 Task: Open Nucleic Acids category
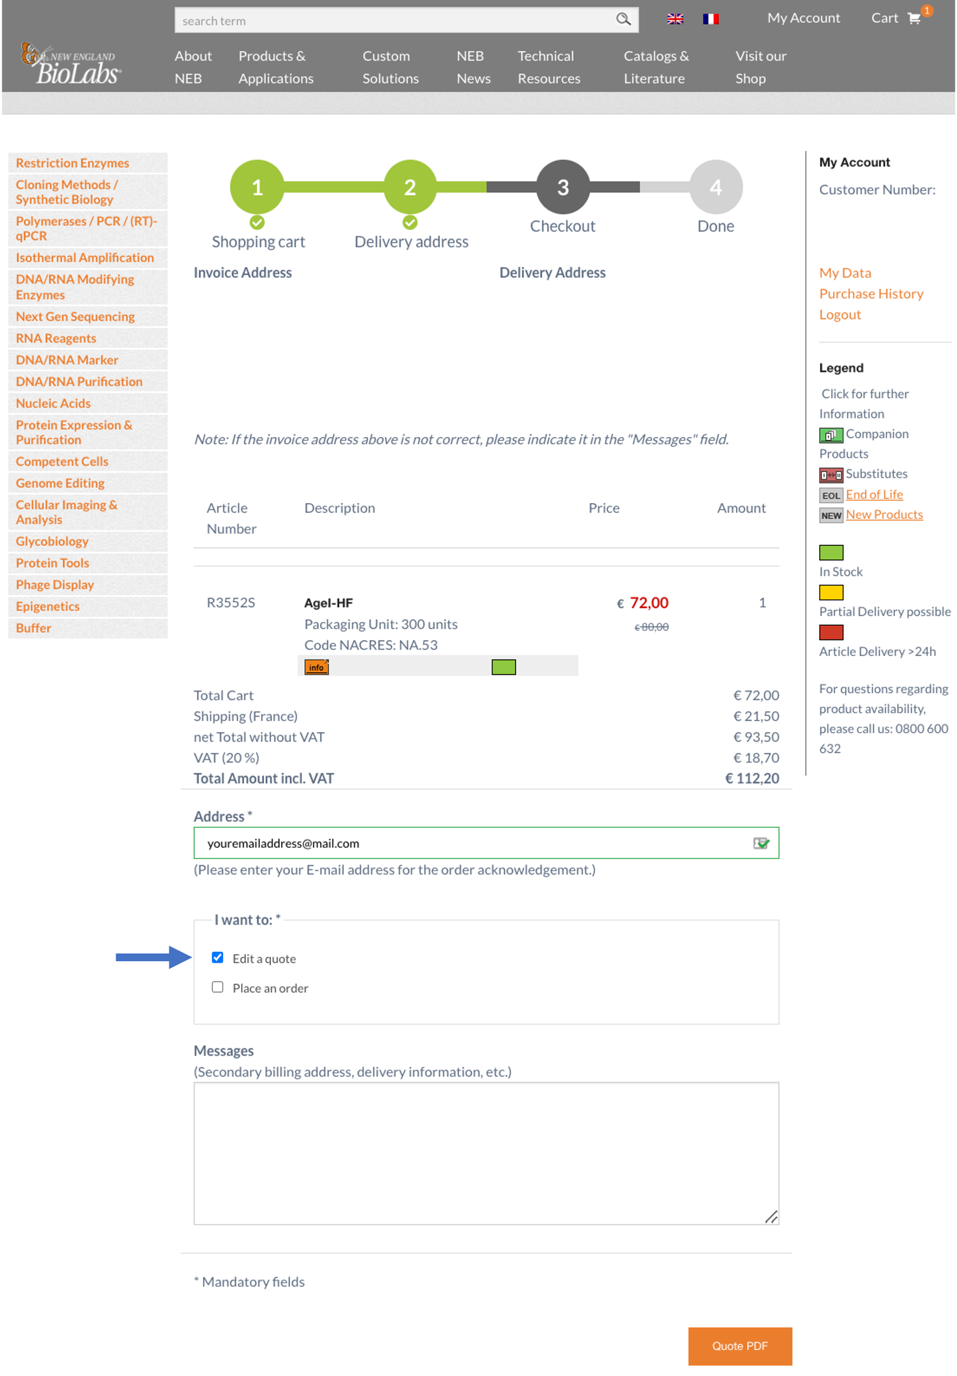click(88, 403)
